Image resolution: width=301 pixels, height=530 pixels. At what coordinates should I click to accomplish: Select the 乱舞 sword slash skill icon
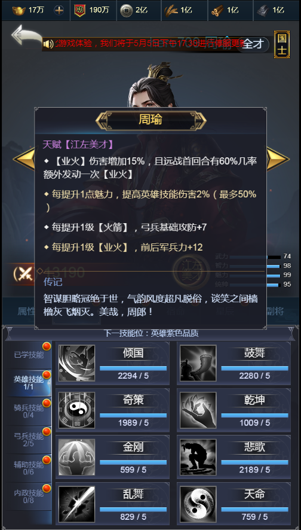tap(76, 504)
